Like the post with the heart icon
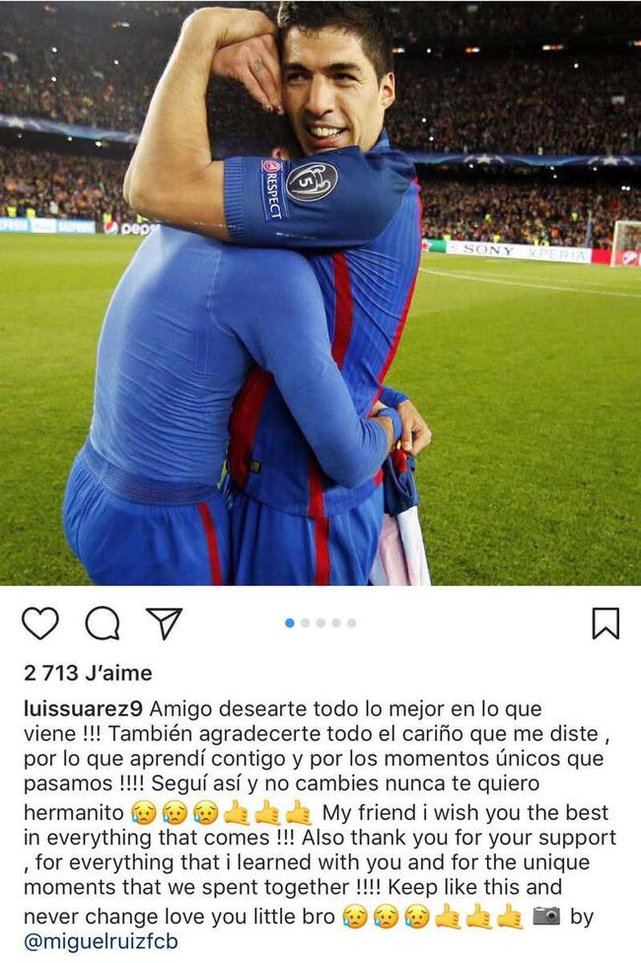641x963 pixels. pyautogui.click(x=40, y=624)
